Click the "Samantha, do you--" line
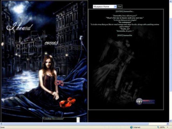Image resolution: width=172 pixels, height=129 pixels. pos(125,31)
